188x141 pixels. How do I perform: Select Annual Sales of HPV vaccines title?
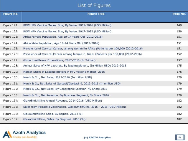tap(75, 66)
